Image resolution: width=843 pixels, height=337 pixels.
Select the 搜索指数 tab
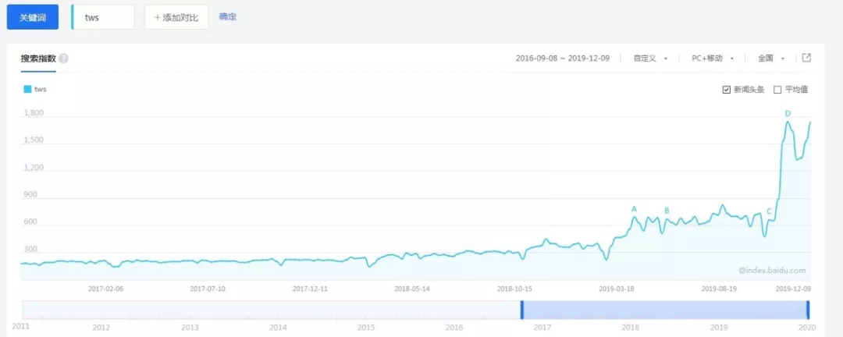click(x=38, y=59)
